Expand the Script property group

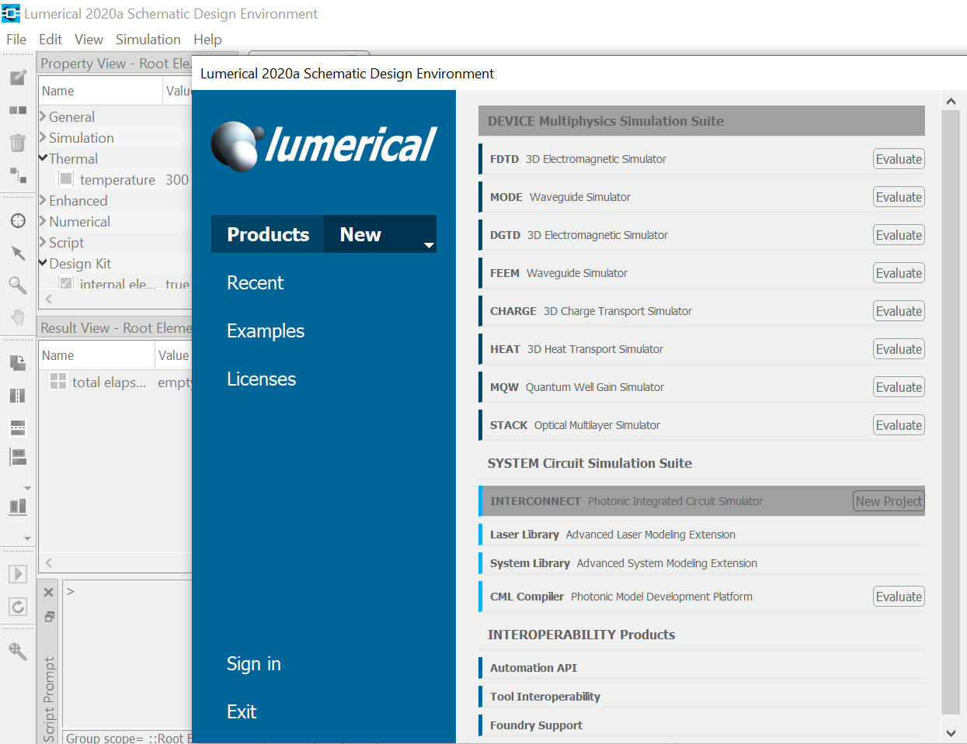click(43, 242)
